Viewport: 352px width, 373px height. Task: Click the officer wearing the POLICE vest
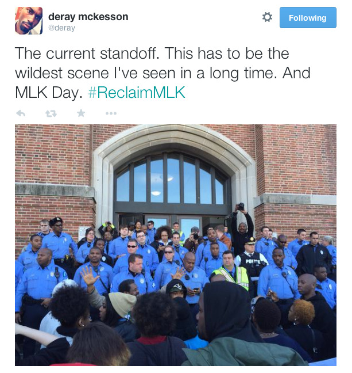click(x=252, y=259)
